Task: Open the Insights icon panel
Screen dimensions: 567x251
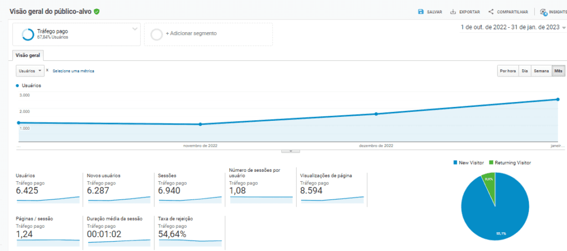Action: [x=543, y=12]
